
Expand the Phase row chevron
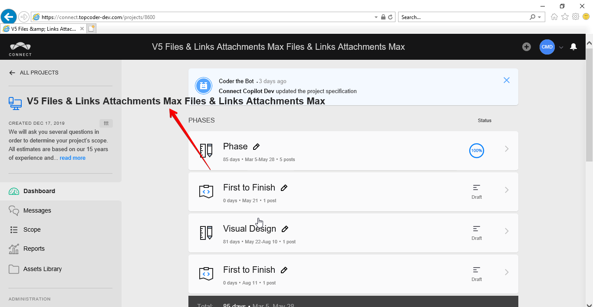click(x=507, y=149)
